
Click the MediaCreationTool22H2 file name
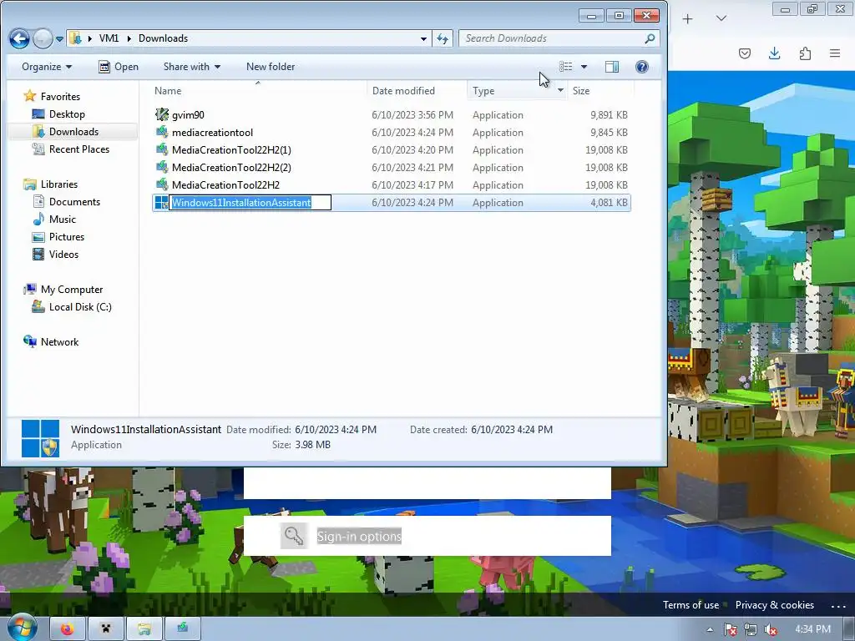tap(225, 184)
